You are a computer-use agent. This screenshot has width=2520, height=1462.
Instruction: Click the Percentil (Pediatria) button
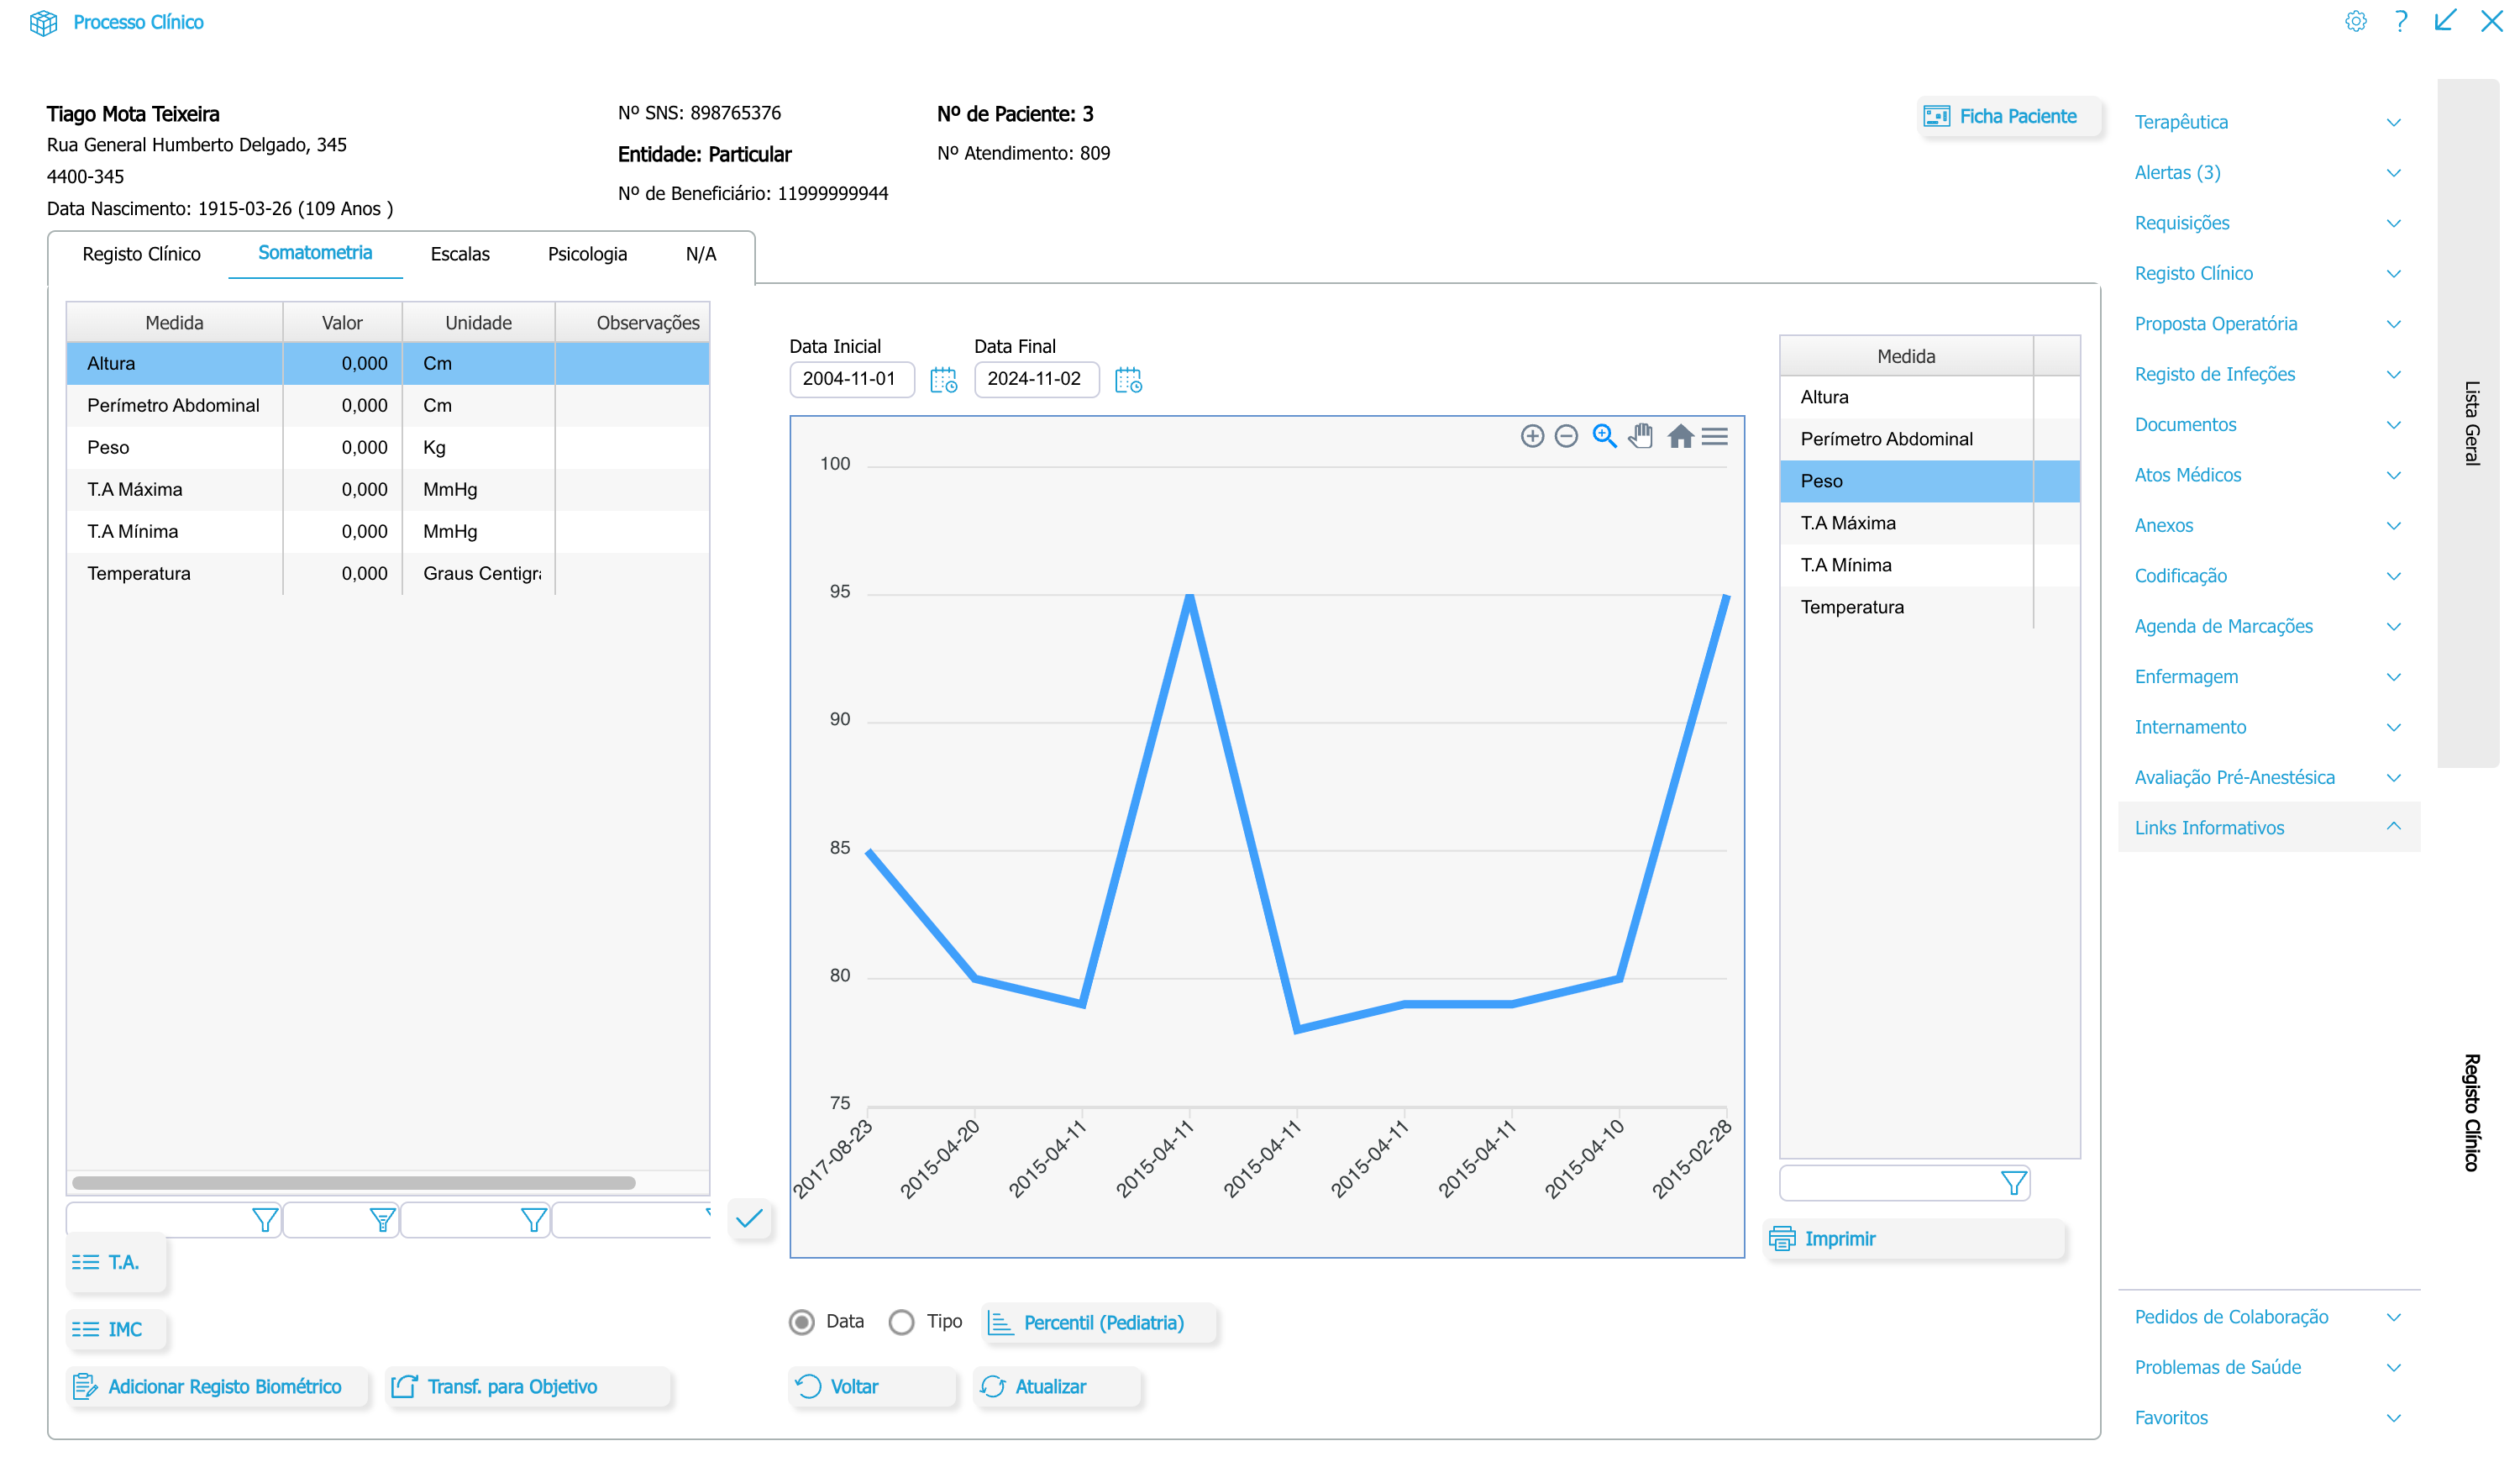coord(1101,1322)
